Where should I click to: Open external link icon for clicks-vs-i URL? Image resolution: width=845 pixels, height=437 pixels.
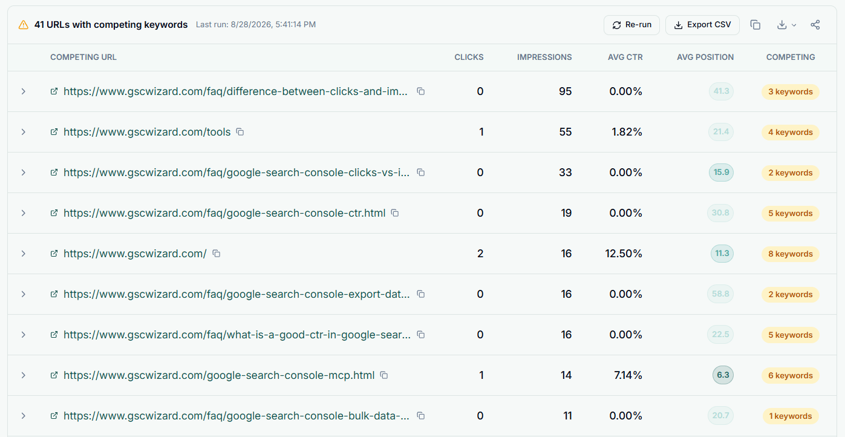(x=54, y=172)
